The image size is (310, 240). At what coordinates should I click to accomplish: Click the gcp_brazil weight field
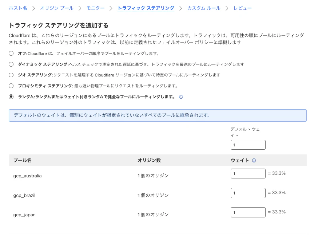[x=248, y=193]
